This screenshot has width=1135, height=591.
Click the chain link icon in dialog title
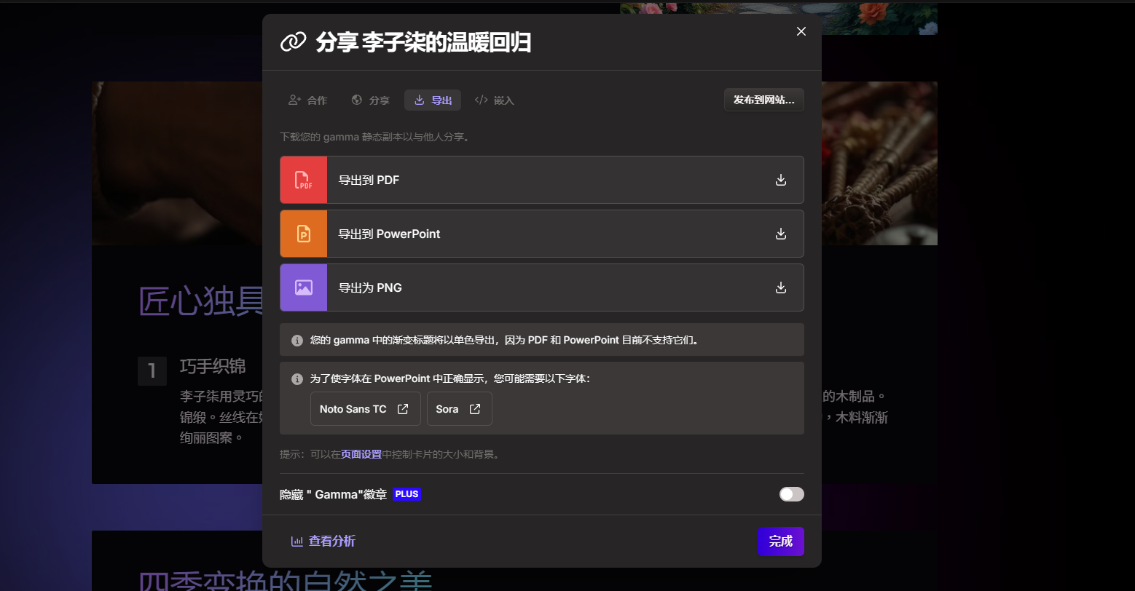[x=293, y=42]
